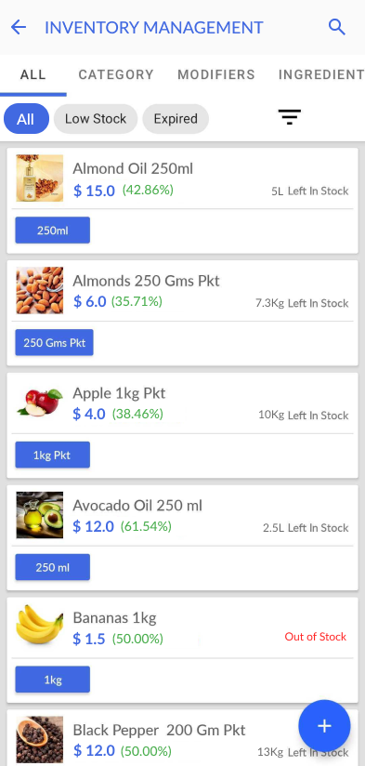Image resolution: width=365 pixels, height=766 pixels.
Task: Select the All filter chip
Action: tap(26, 119)
